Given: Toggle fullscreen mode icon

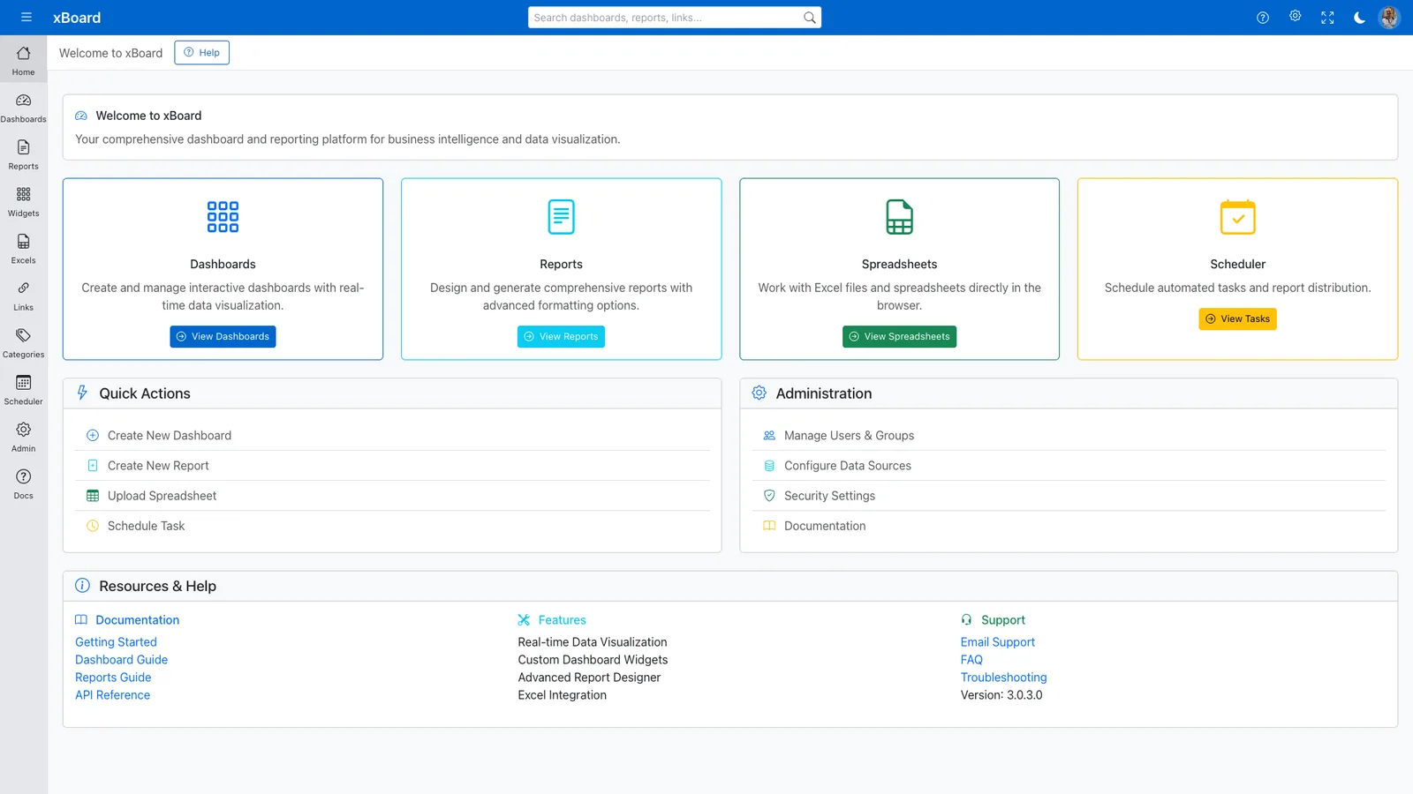Looking at the screenshot, I should [1327, 18].
